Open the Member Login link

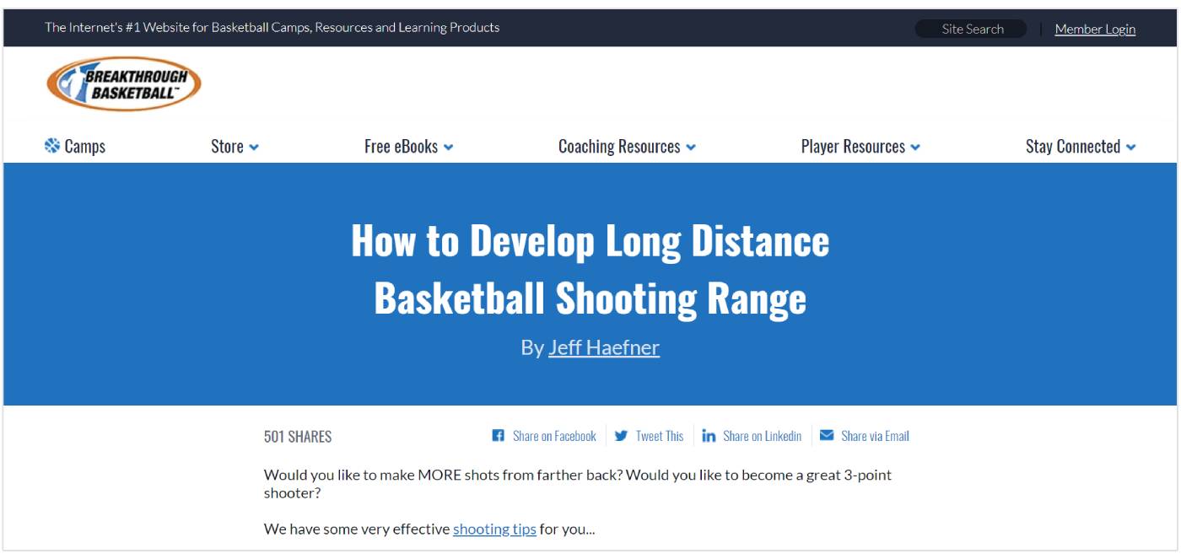1095,30
